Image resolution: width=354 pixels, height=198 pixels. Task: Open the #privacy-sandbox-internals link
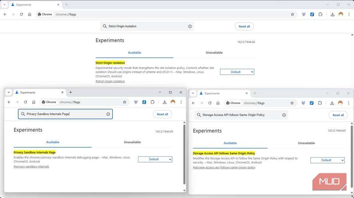[31, 167]
